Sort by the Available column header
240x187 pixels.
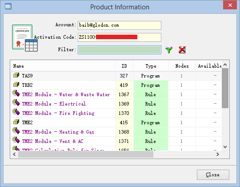click(208, 66)
